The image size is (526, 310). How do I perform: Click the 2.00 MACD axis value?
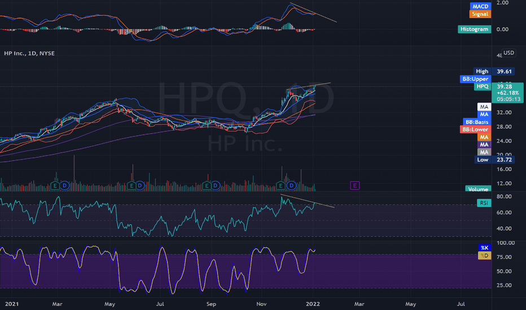tap(502, 3)
